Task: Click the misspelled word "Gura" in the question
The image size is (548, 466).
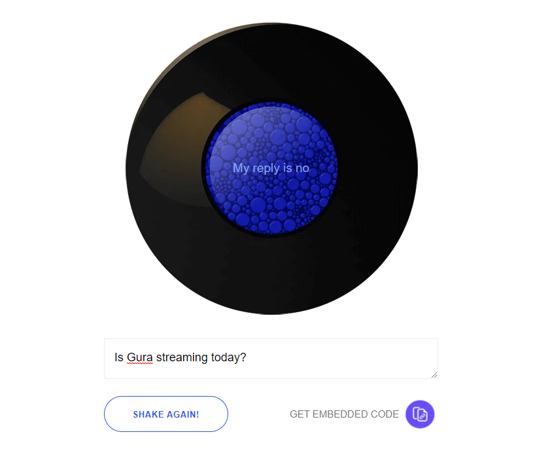Action: (140, 357)
